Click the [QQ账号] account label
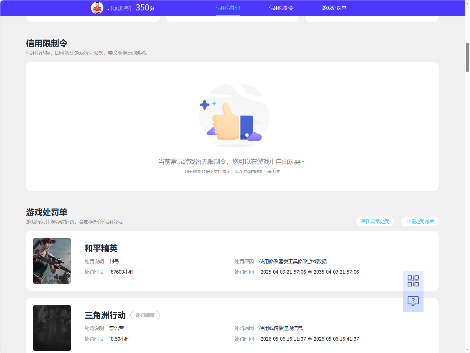This screenshot has width=470, height=353. click(x=121, y=9)
